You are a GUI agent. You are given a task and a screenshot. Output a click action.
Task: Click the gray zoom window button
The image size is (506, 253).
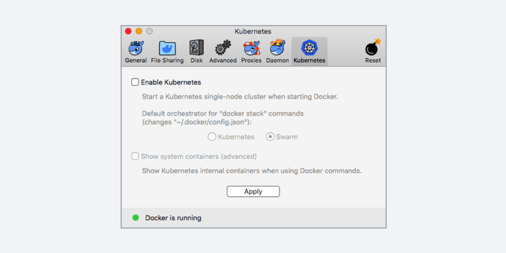149,31
